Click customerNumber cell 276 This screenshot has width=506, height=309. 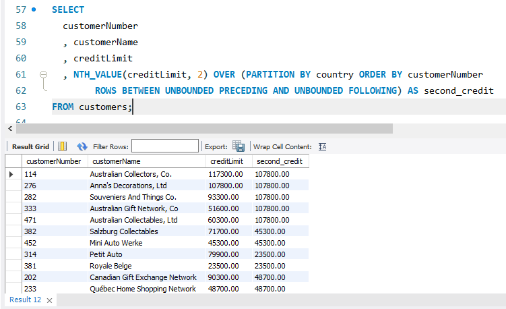55,186
